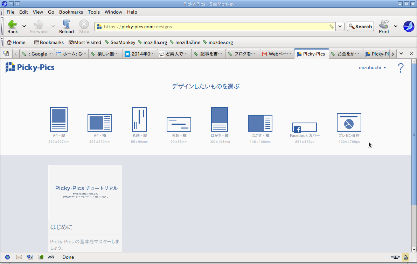Image resolution: width=417 pixels, height=264 pixels.
Task: Open the Most Visited bookmark folder
Action: pyautogui.click(x=85, y=43)
